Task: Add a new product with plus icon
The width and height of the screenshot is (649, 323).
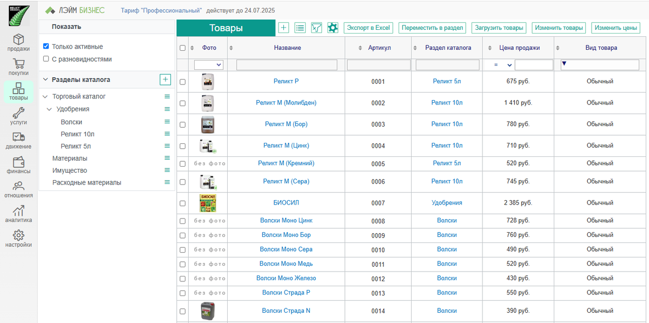Action: 284,28
